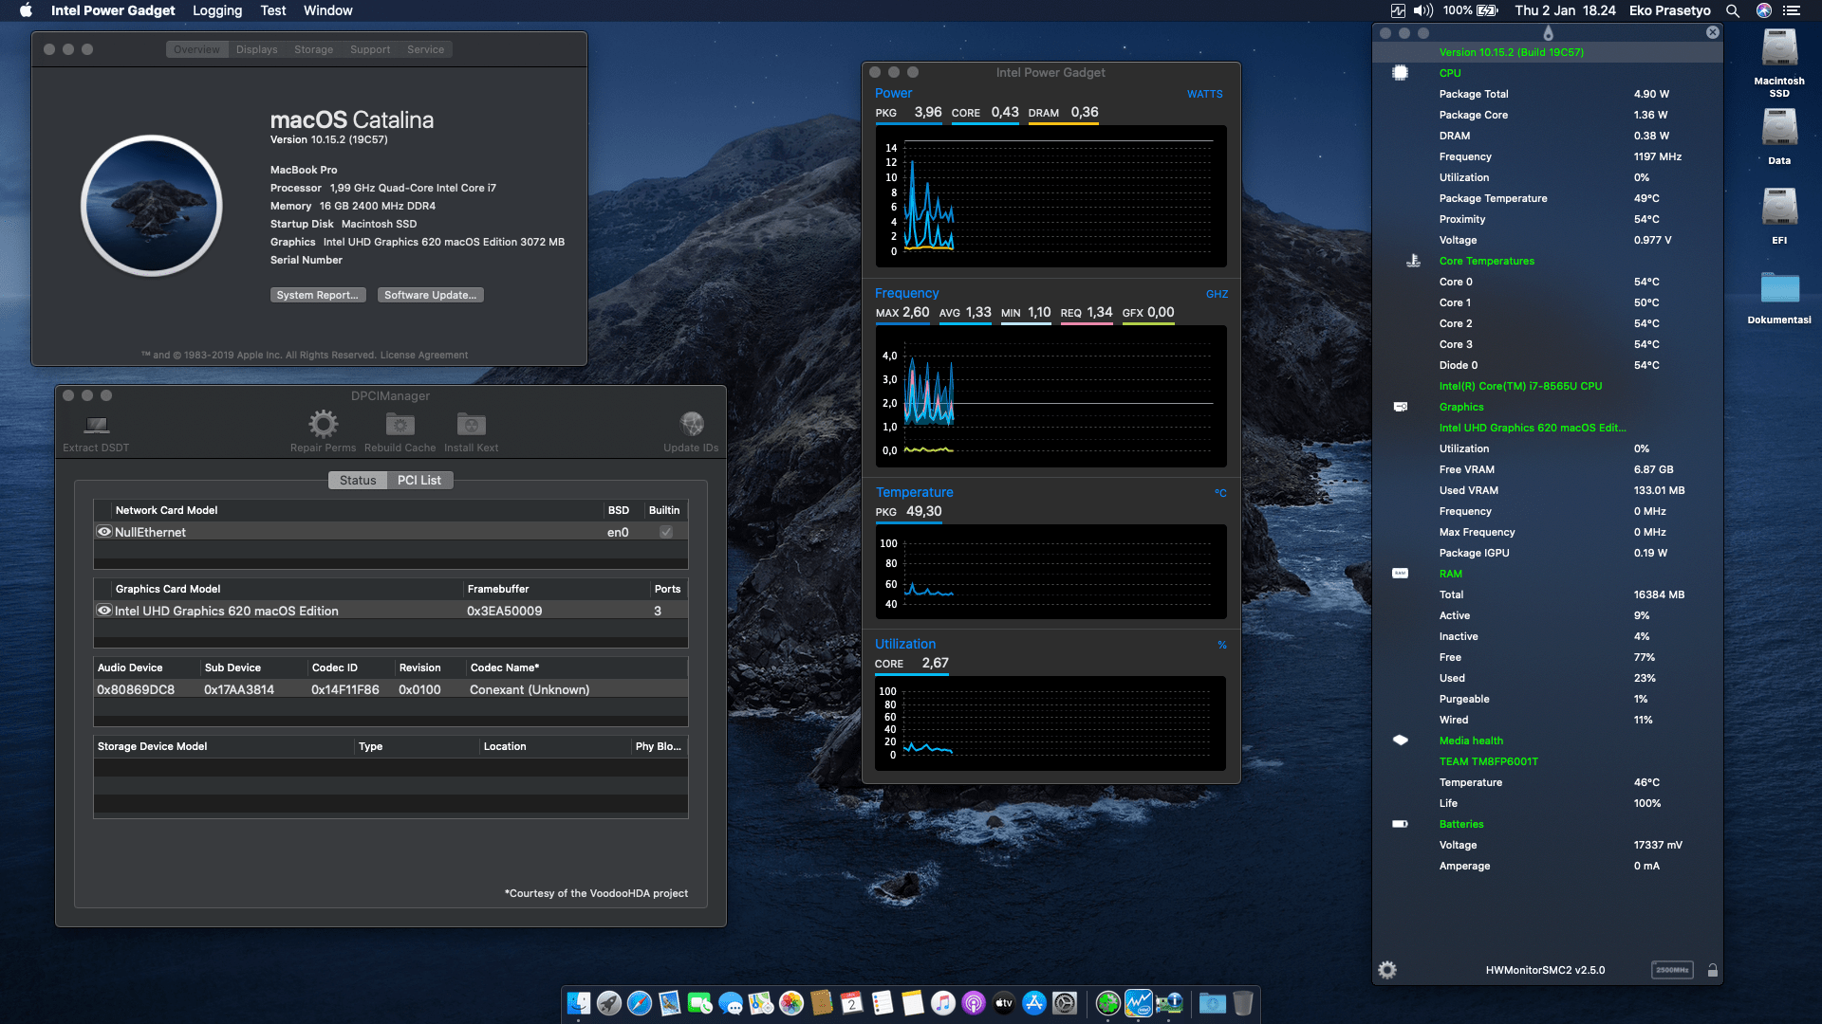The image size is (1822, 1024).
Task: Open the Service tab in About This Mac
Action: [x=425, y=49]
